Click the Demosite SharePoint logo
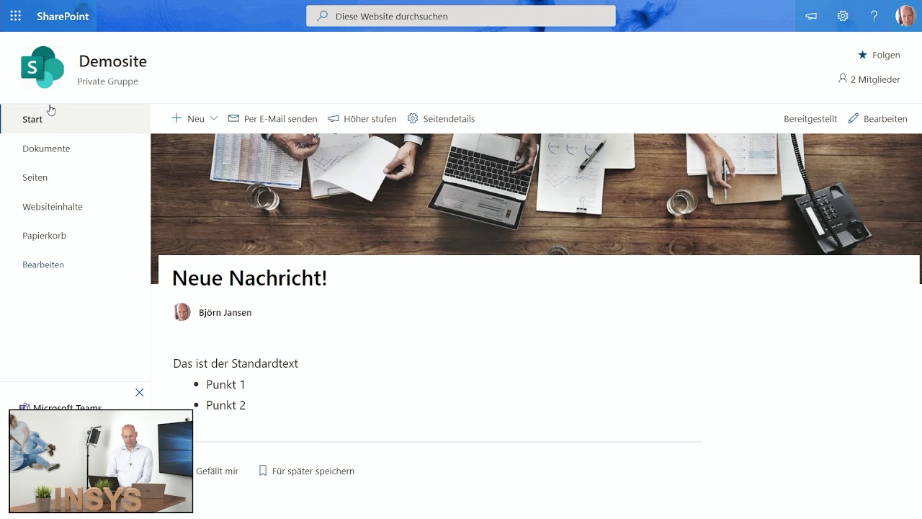 (42, 67)
